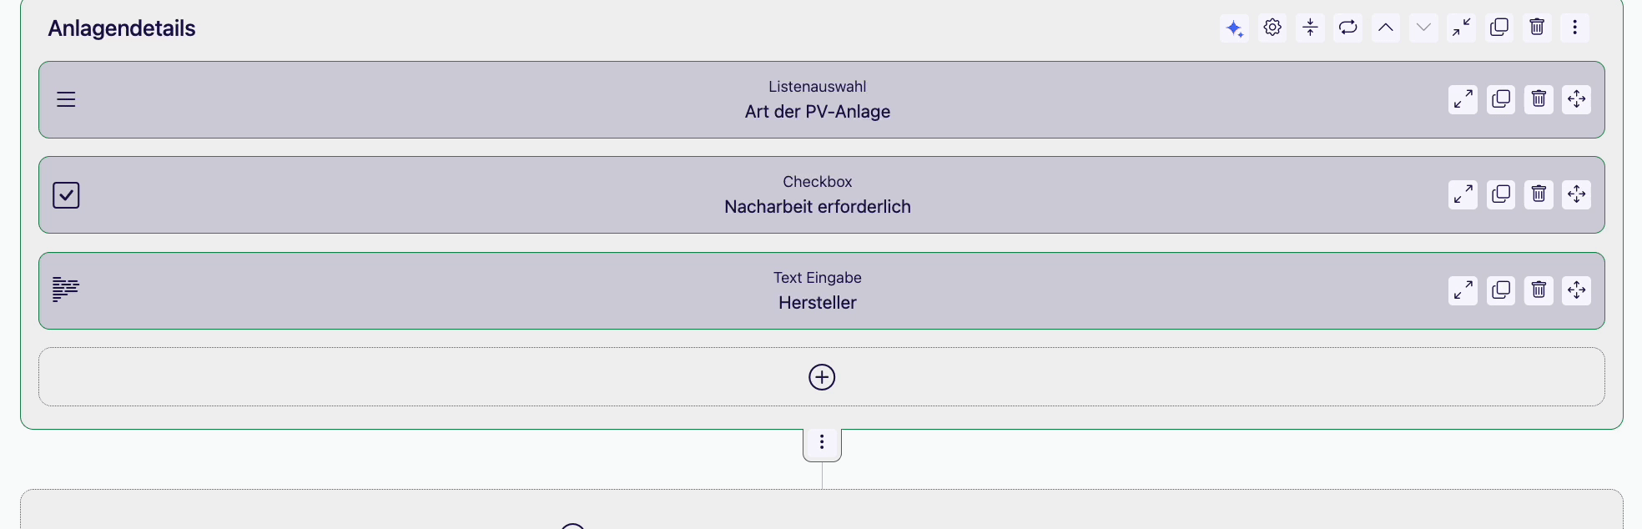Click the checkbox icon of Nacharbeit erforderlich

66,195
